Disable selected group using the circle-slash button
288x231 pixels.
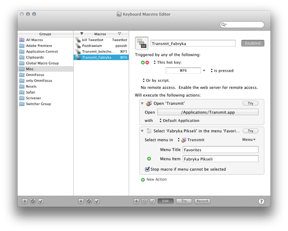click(x=33, y=201)
